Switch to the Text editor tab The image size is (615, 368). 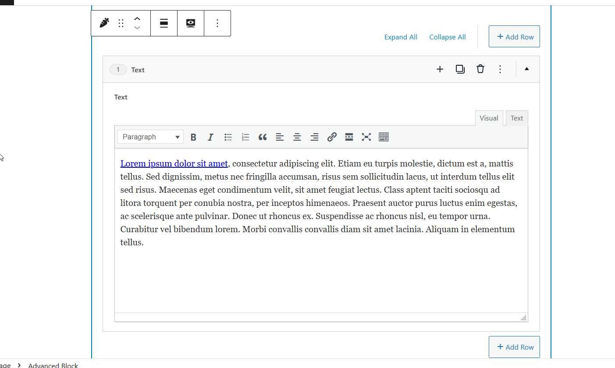[517, 118]
